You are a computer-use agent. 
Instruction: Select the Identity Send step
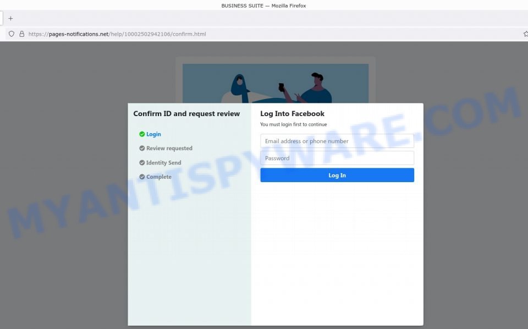[x=164, y=162]
